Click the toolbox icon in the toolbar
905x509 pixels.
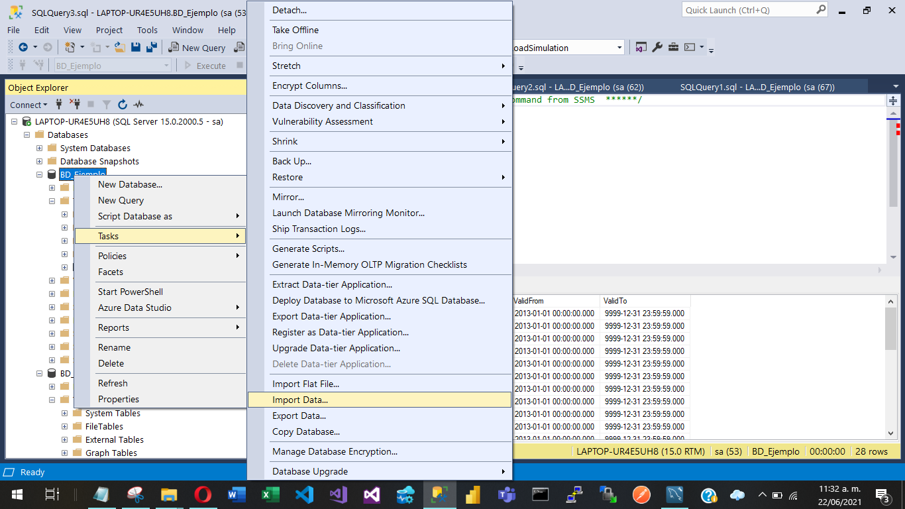673,48
